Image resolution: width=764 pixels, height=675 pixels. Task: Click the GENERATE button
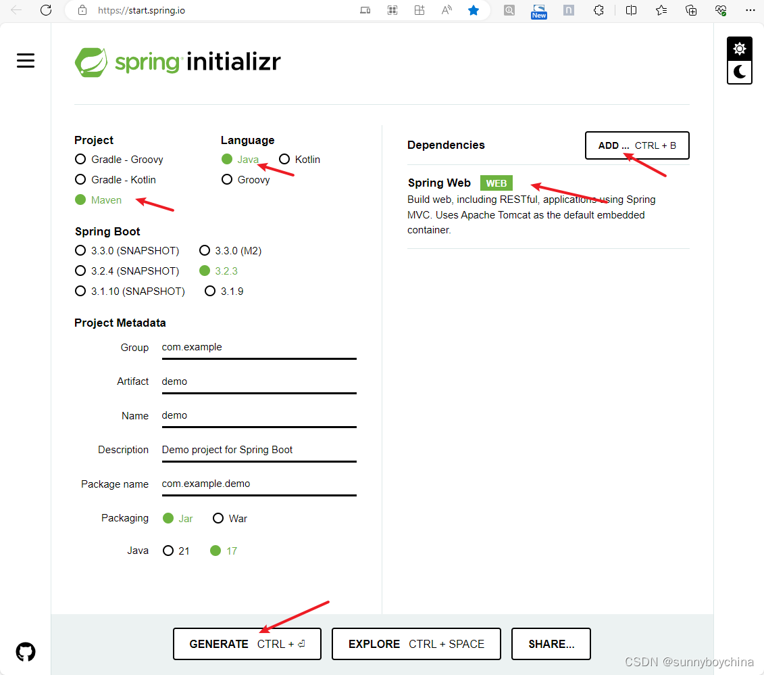[x=247, y=643]
